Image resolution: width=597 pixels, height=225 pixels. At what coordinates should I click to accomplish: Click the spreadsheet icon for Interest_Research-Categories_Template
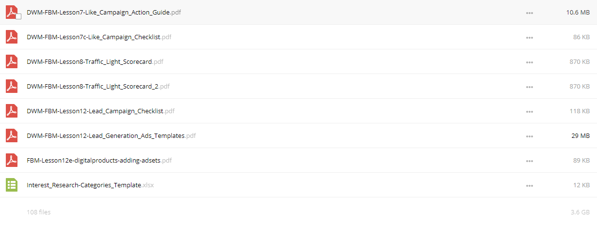tap(12, 185)
